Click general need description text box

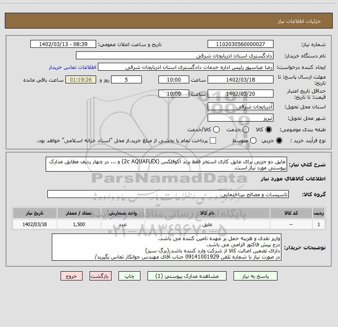(x=166, y=164)
